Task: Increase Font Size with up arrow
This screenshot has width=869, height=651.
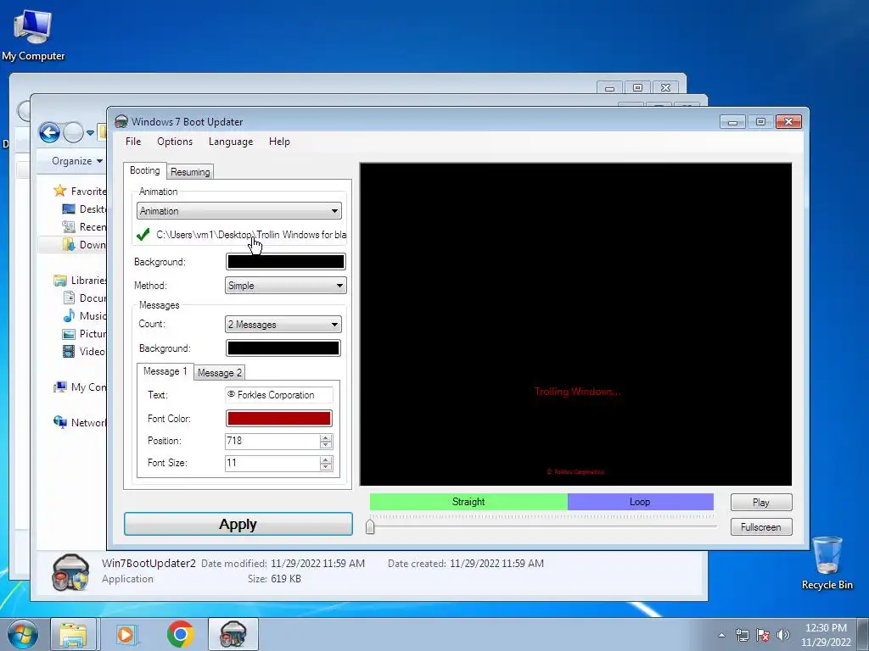Action: [x=326, y=459]
